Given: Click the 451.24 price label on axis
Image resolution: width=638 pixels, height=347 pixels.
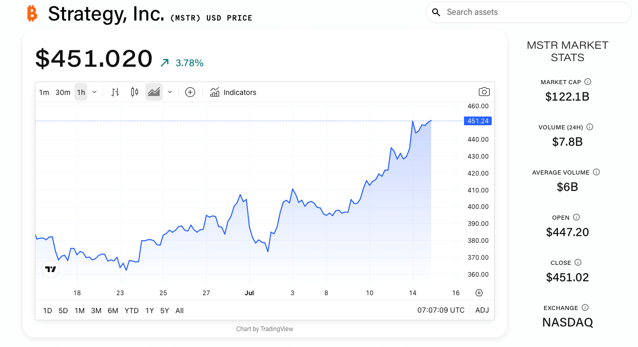Looking at the screenshot, I should 478,121.
